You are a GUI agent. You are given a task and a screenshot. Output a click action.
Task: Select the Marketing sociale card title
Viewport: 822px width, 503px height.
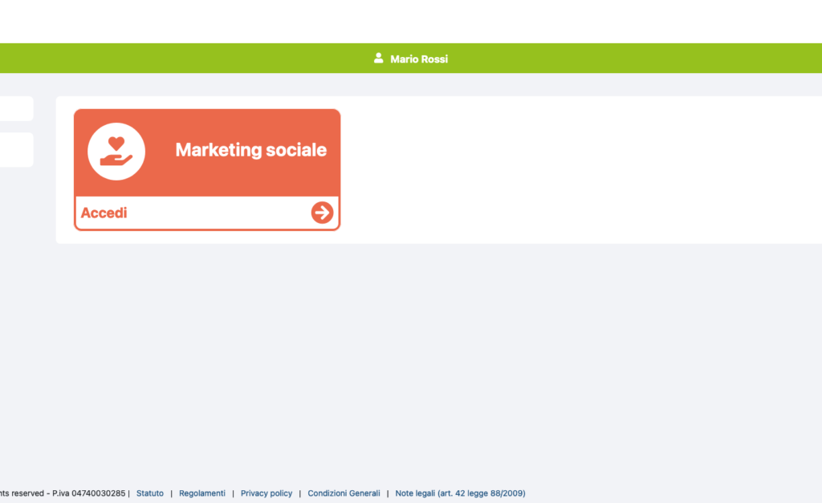[251, 150]
